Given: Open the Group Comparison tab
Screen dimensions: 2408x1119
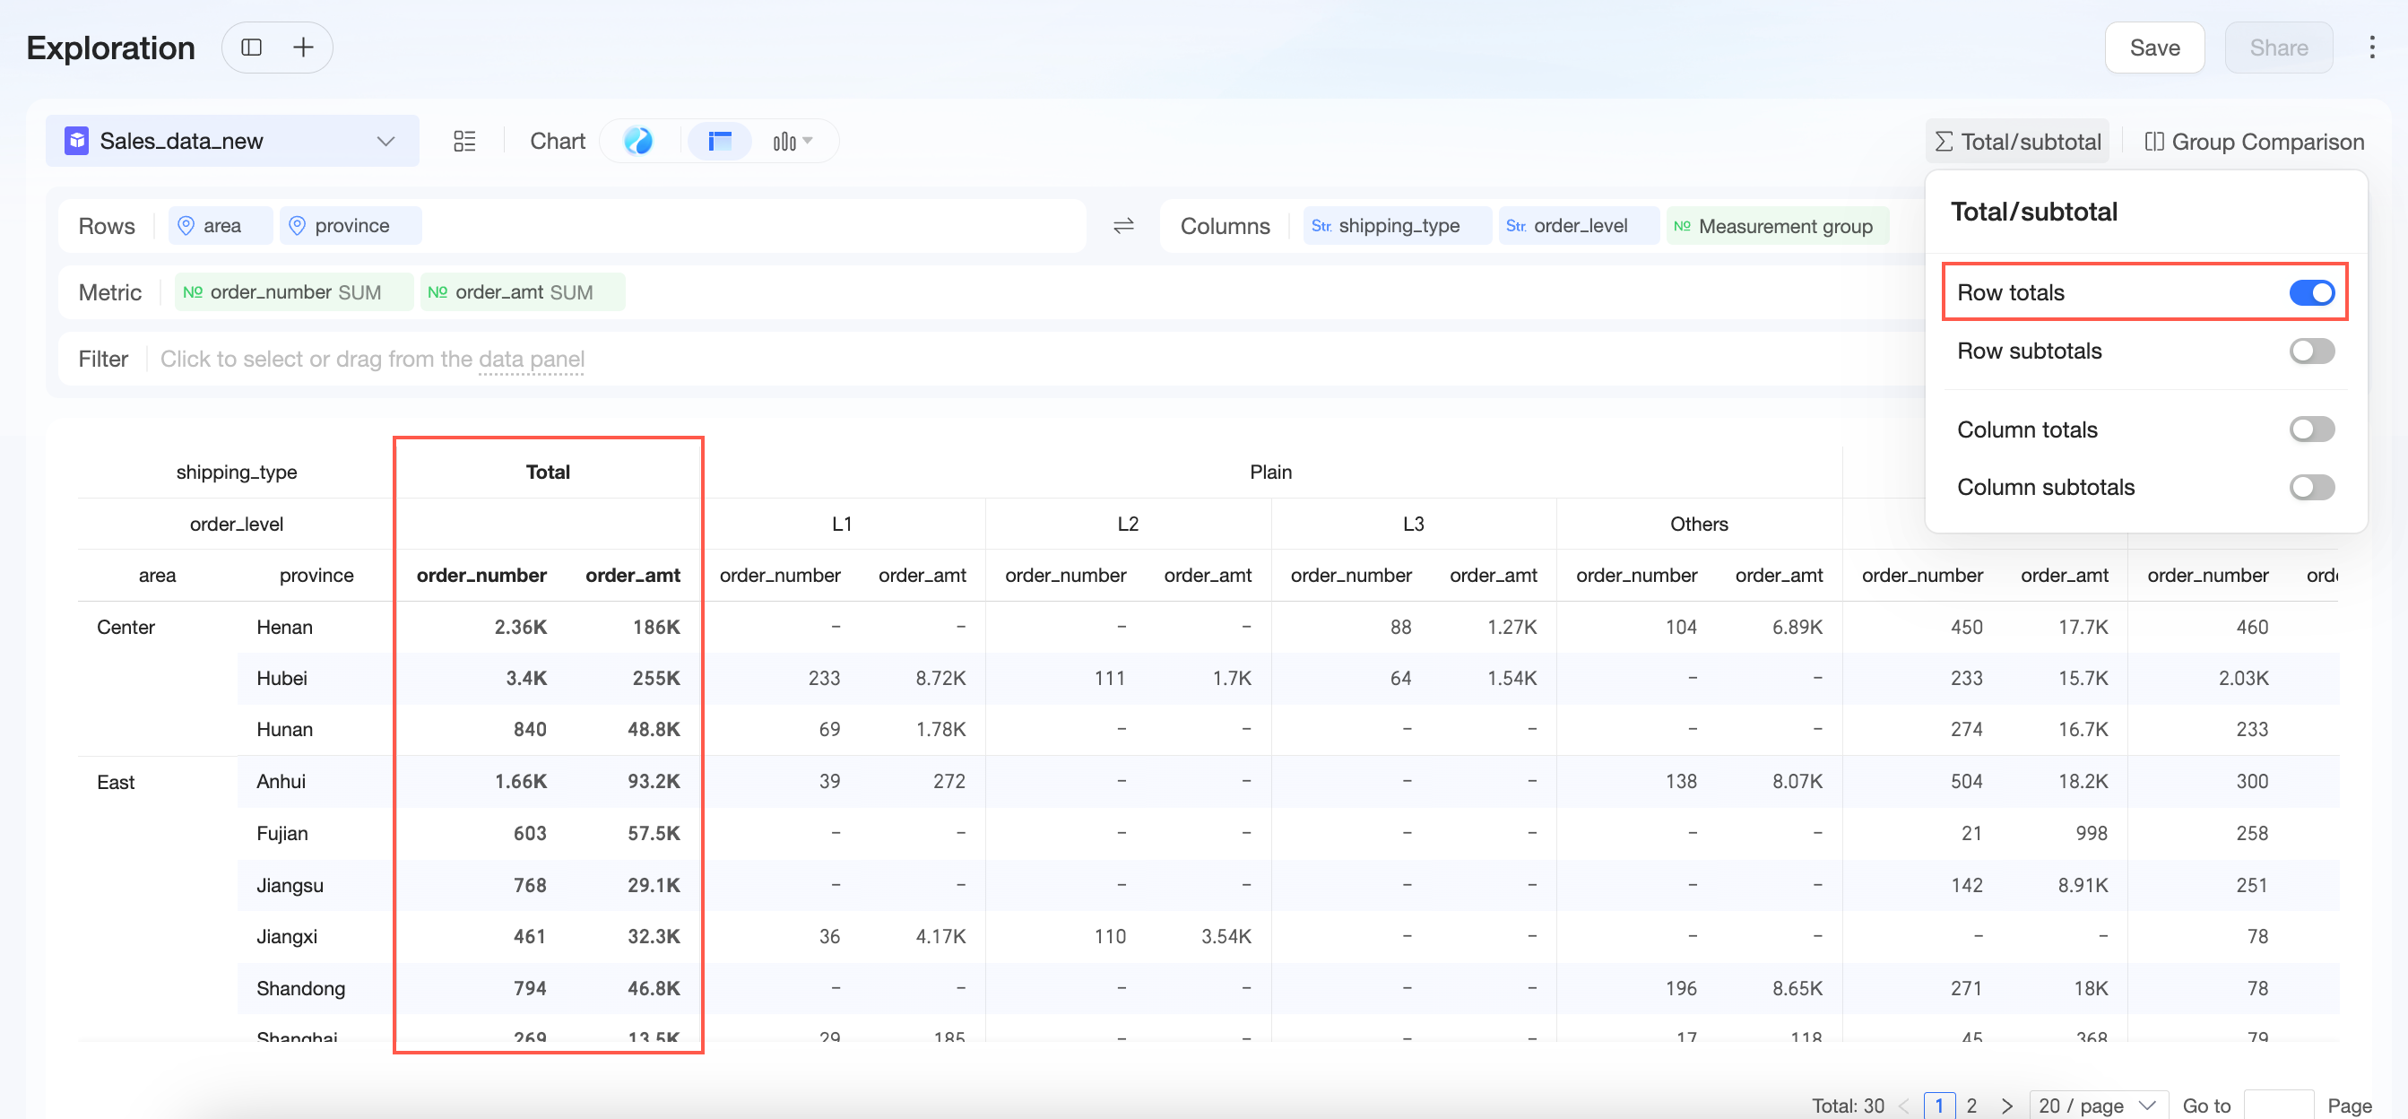Looking at the screenshot, I should coord(2254,142).
